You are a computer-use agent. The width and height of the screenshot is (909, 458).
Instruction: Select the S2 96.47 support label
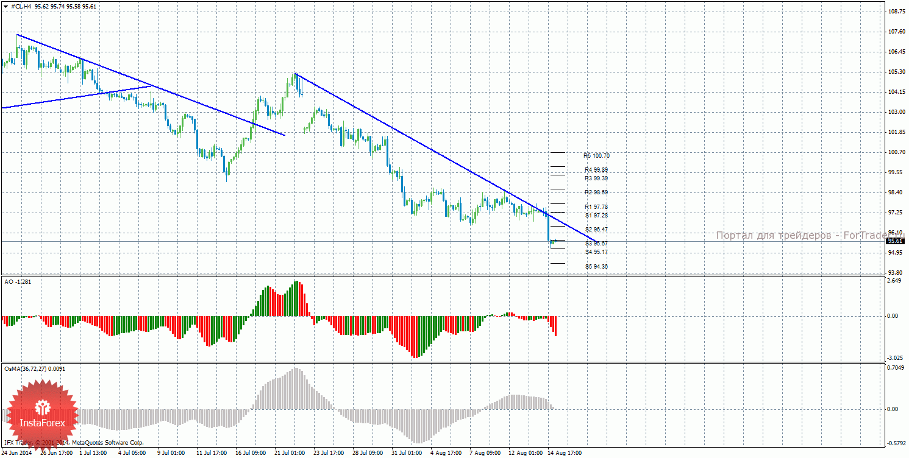(x=596, y=230)
